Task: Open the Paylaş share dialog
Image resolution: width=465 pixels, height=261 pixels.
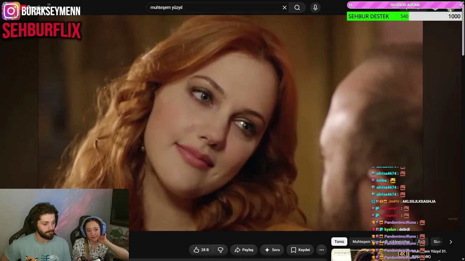Action: click(244, 250)
